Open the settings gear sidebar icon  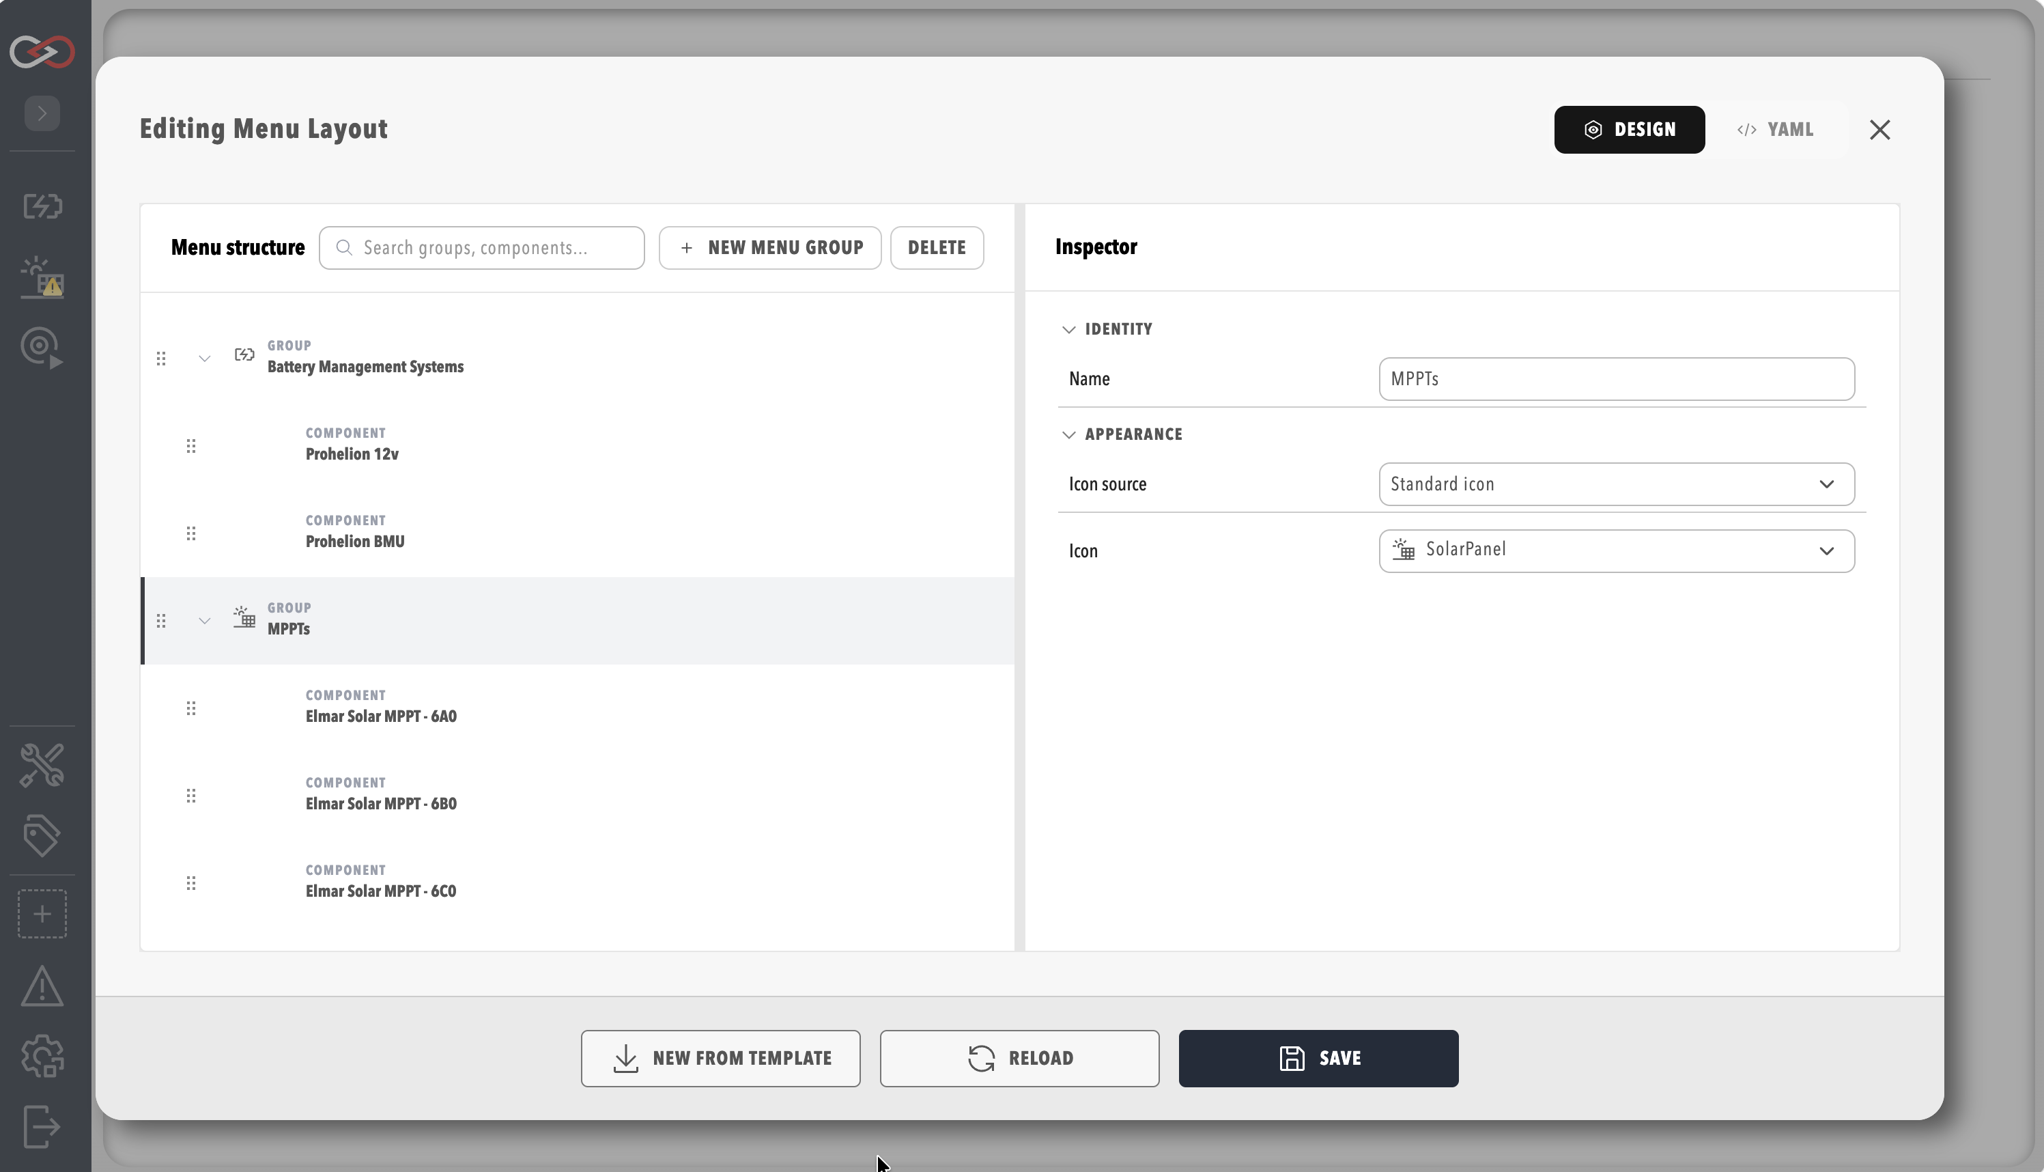42,1056
